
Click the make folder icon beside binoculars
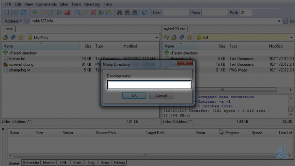coord(109,13)
